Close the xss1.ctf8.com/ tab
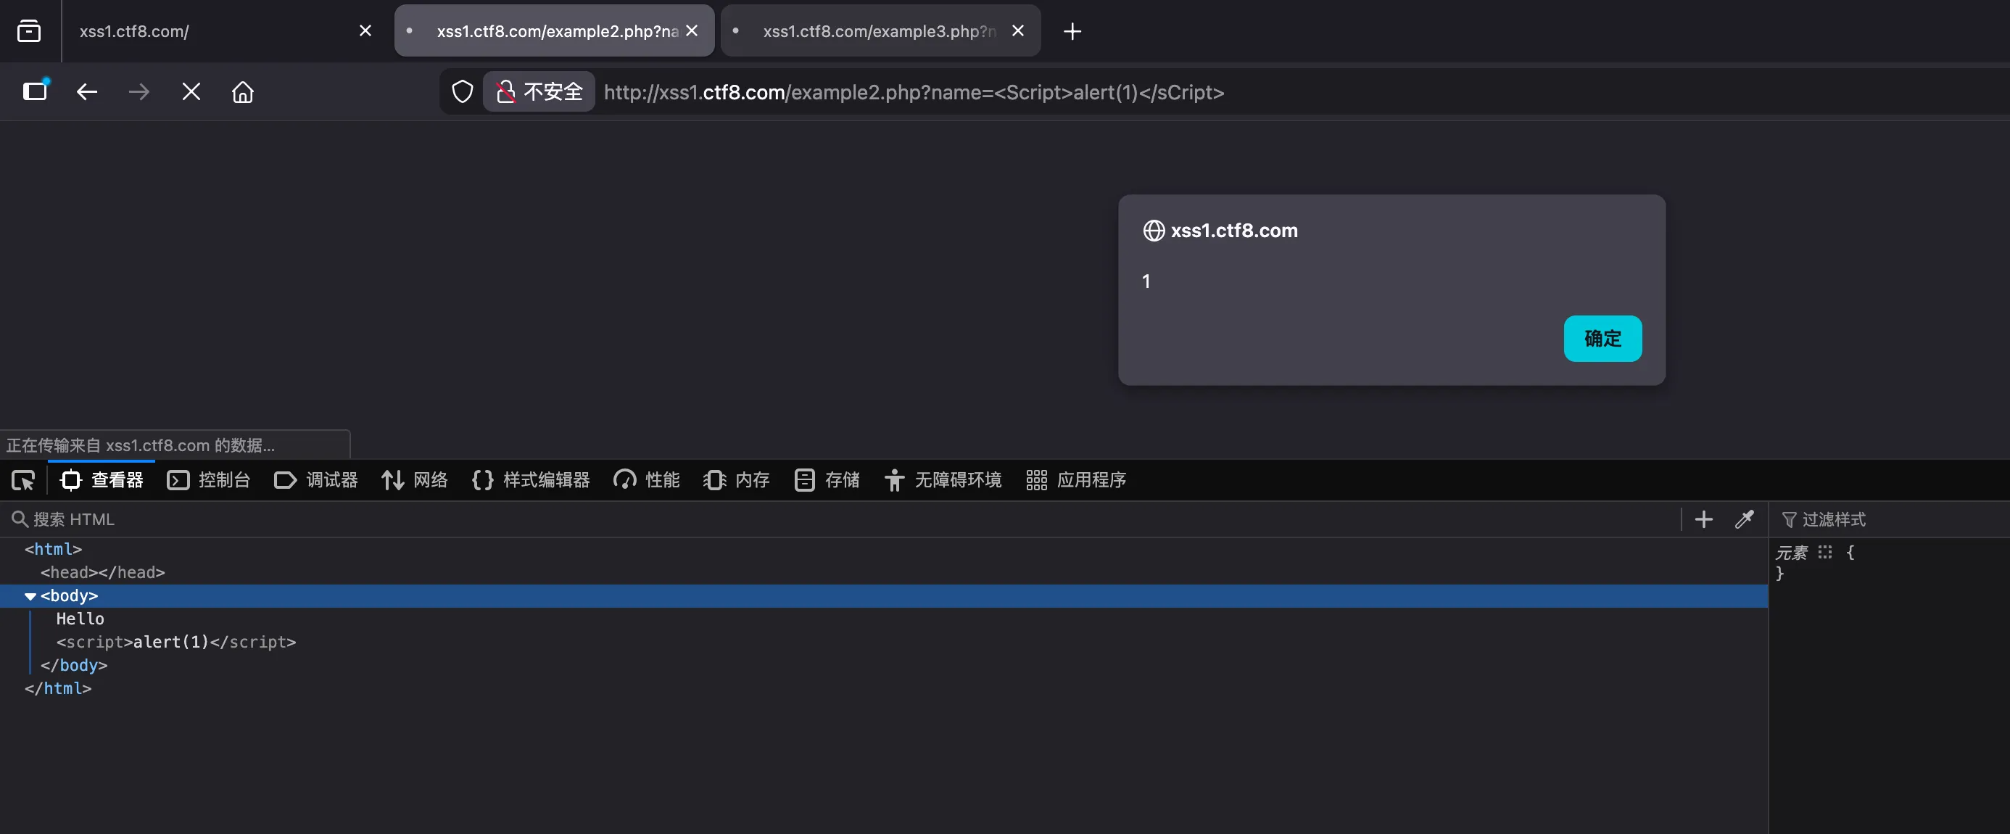2010x834 pixels. 365,30
